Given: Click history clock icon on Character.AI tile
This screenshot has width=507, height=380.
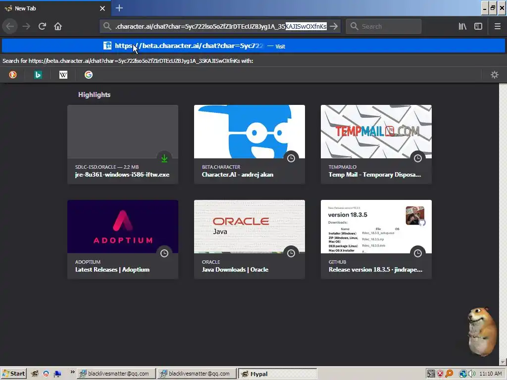Looking at the screenshot, I should click(x=291, y=158).
